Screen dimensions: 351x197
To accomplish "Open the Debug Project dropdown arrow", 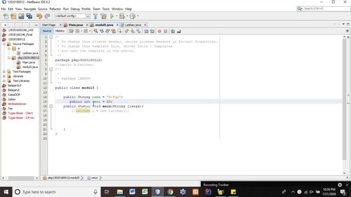I will pyautogui.click(x=127, y=16).
